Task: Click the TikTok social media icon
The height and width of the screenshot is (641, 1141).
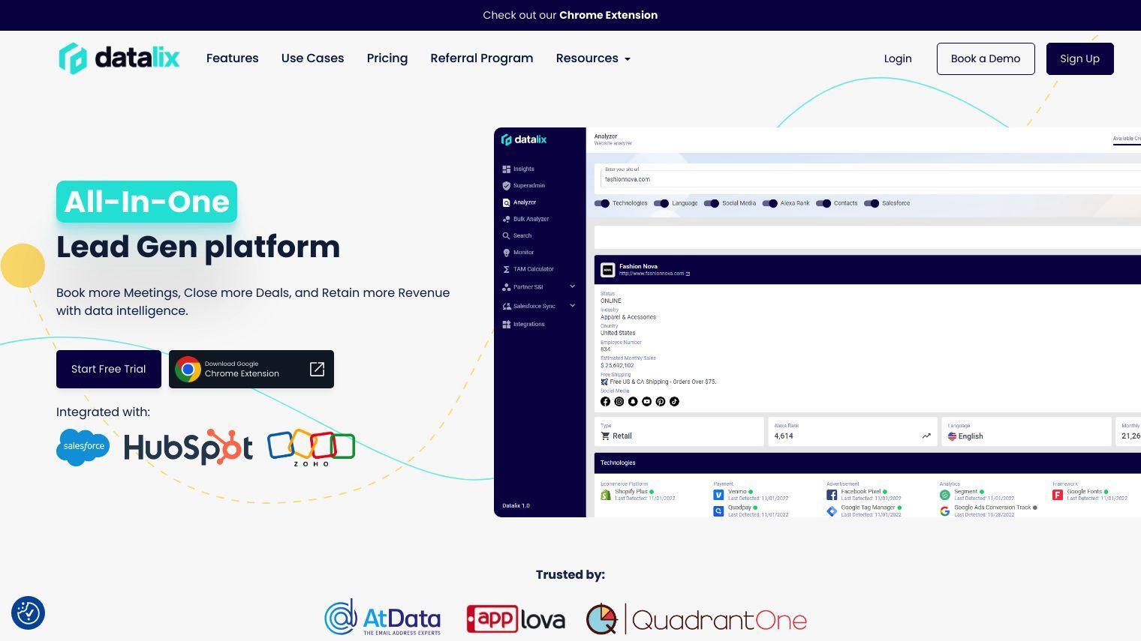Action: [674, 401]
